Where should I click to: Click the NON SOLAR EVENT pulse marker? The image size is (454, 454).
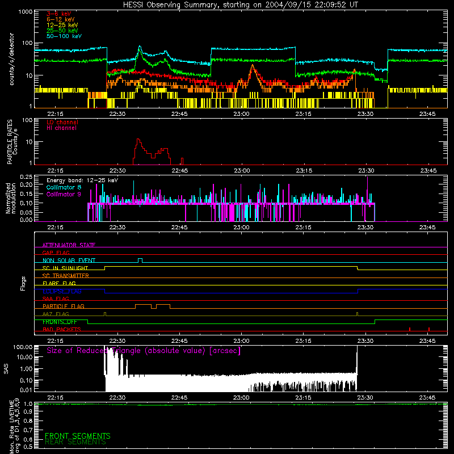coord(140,260)
